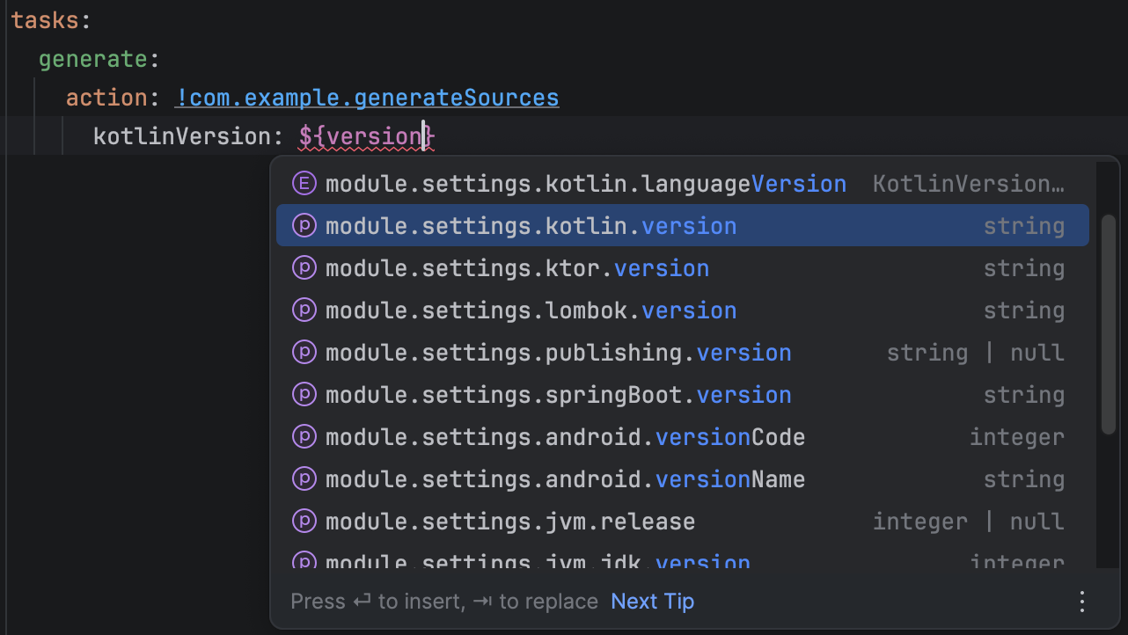The image size is (1128, 635).
Task: Open the completion popup three-dot options menu
Action: coord(1082,602)
